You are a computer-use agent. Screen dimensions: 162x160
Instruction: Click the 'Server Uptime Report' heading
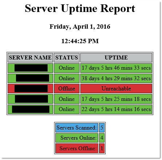click(80, 9)
